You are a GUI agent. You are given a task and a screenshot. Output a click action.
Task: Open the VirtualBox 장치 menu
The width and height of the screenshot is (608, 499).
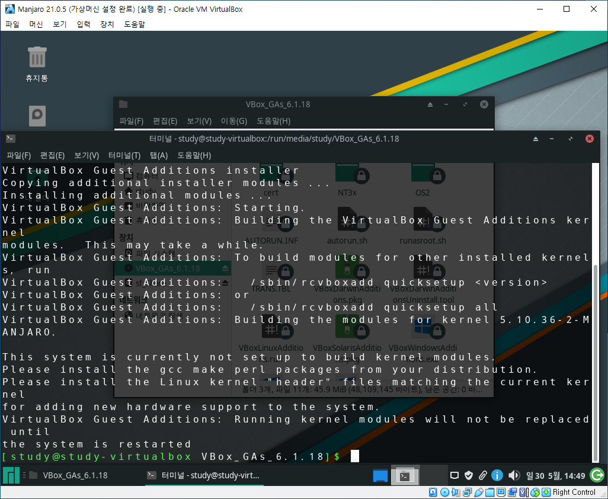coord(107,24)
